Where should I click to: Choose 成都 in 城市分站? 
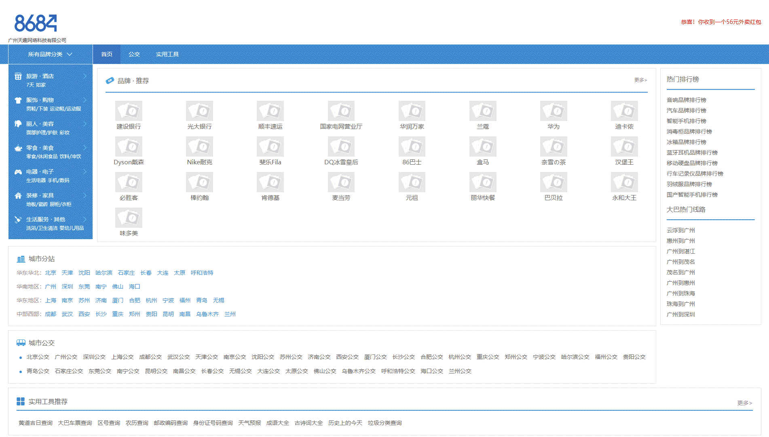tap(51, 314)
